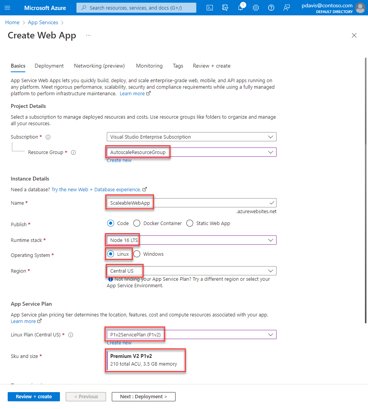Click the web app Name input field
Image resolution: width=368 pixels, height=409 pixels.
pos(191,203)
